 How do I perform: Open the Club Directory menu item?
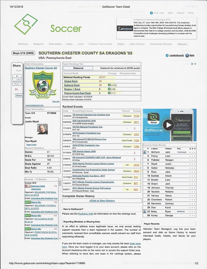click(x=137, y=44)
